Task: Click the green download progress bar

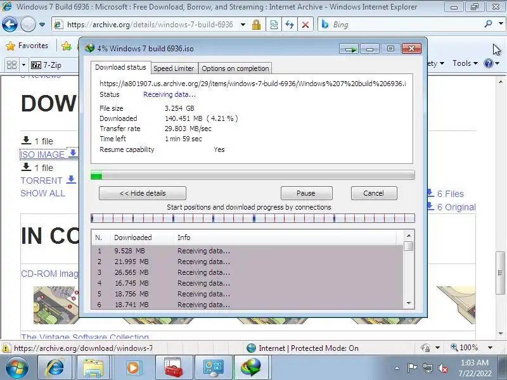Action: pos(252,175)
